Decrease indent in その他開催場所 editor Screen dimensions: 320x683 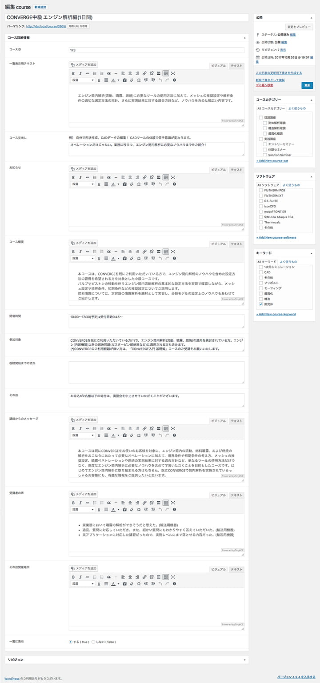(146, 584)
